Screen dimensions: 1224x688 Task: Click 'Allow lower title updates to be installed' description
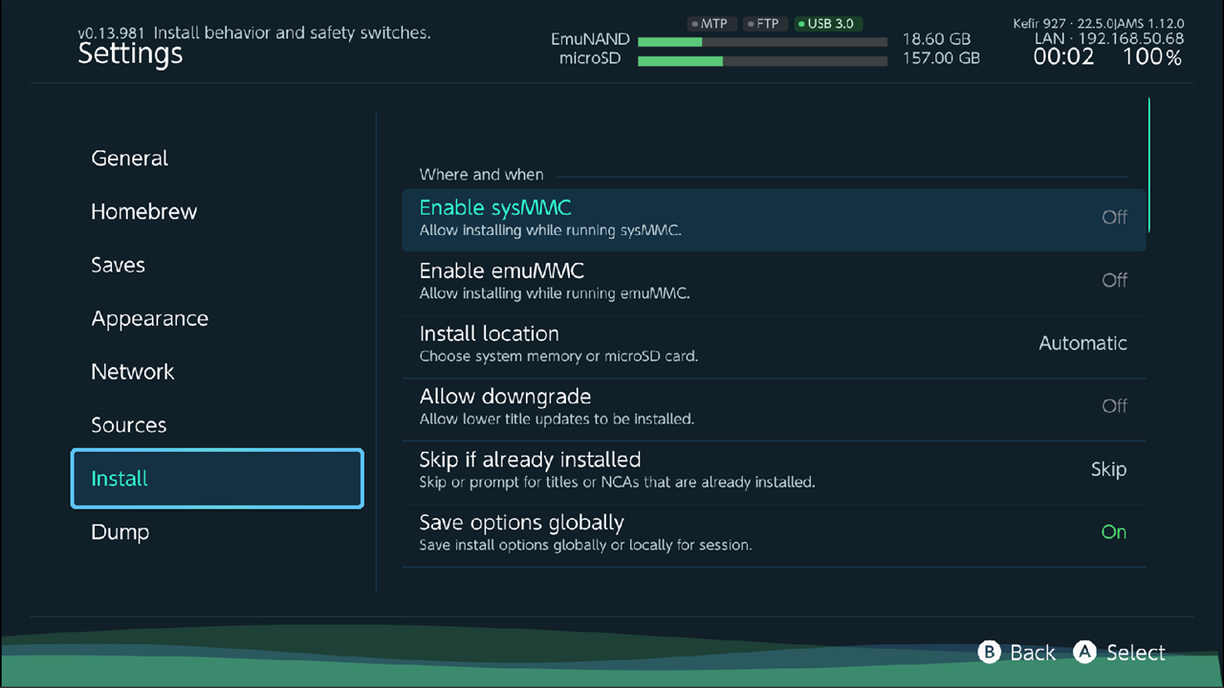[557, 419]
